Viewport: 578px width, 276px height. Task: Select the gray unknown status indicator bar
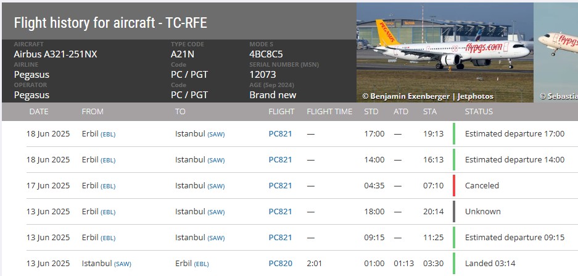click(454, 211)
